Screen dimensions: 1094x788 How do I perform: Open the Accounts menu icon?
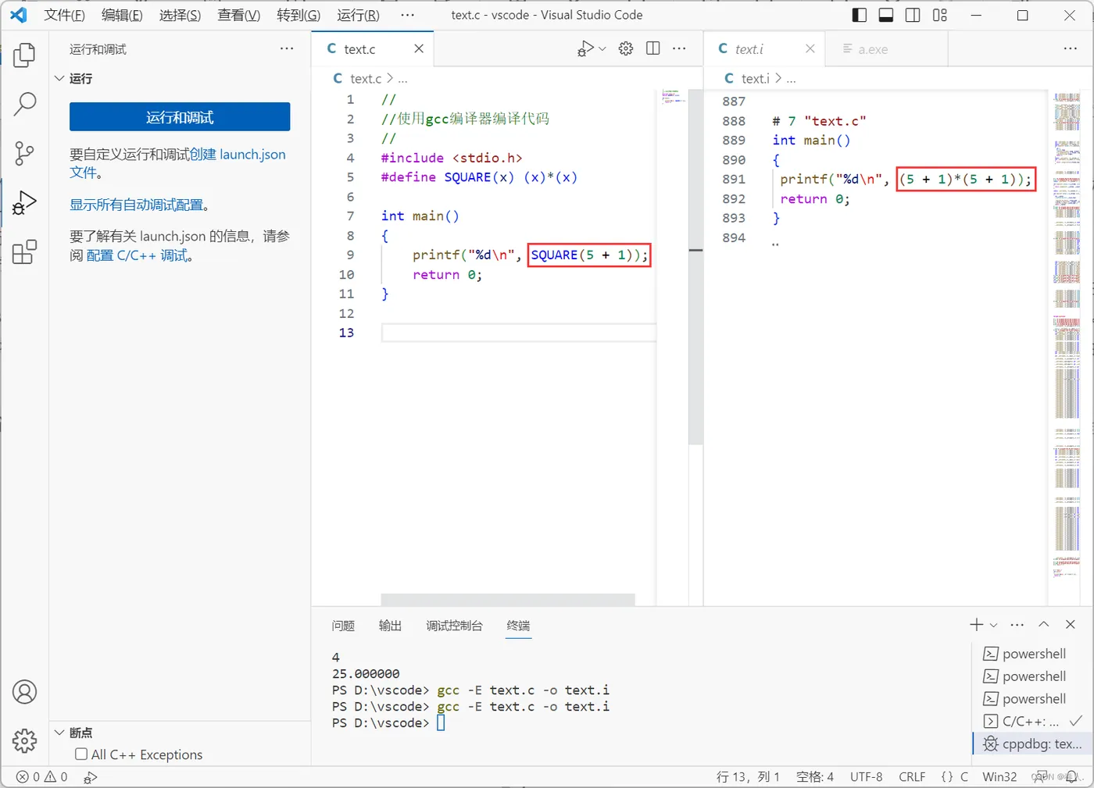click(24, 692)
